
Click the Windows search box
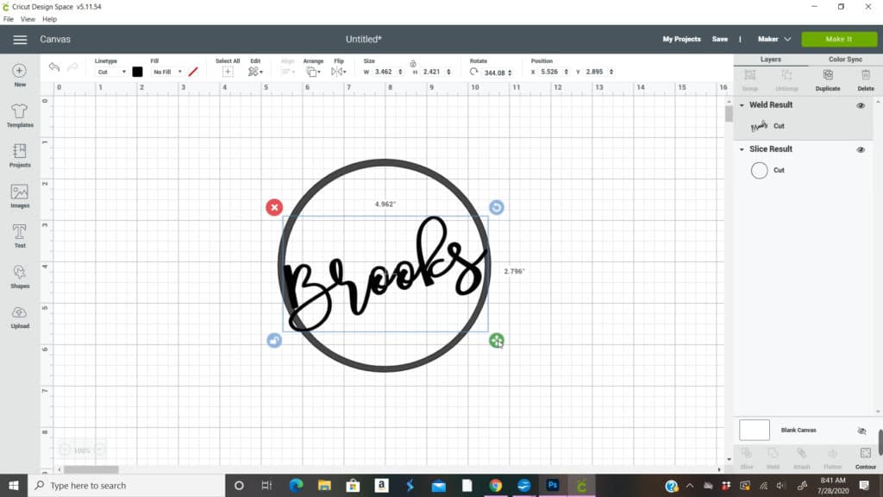[127, 485]
